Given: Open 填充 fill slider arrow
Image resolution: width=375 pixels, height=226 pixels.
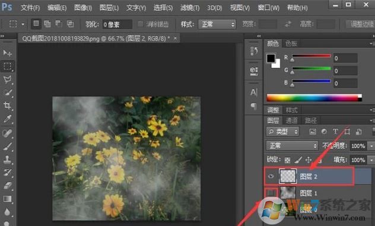Looking at the screenshot, I should pyautogui.click(x=371, y=160).
